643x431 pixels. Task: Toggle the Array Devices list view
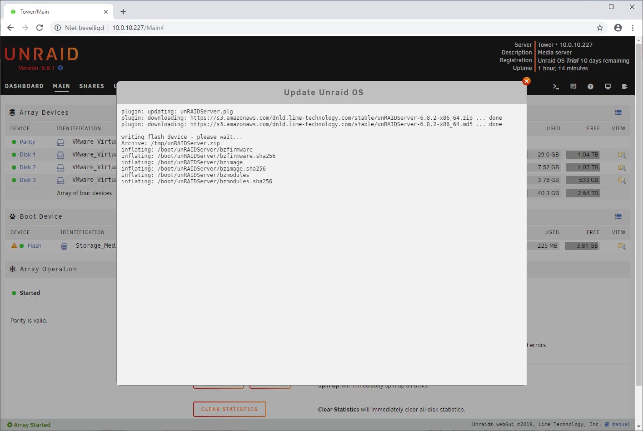(x=618, y=113)
